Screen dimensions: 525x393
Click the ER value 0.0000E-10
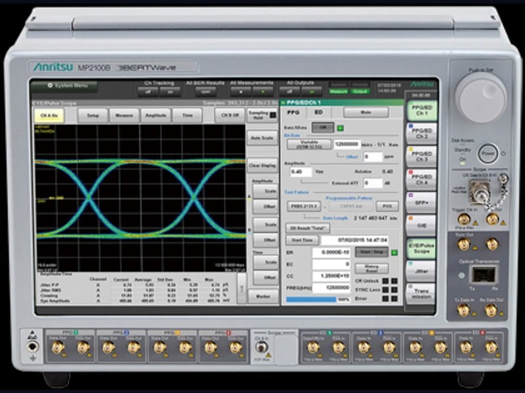click(331, 252)
